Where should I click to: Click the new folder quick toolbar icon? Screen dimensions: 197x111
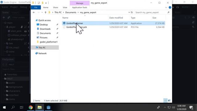point(42,3)
